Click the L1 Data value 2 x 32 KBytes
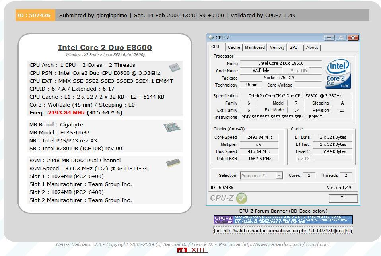The height and width of the screenshot is (256, 381). (x=332, y=137)
